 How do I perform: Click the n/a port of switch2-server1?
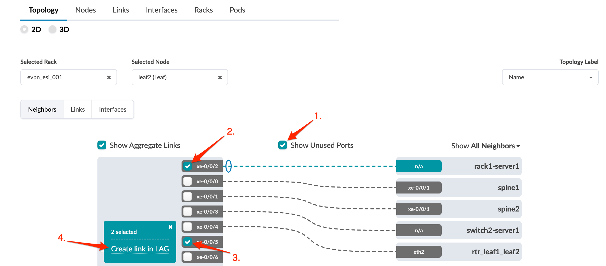click(419, 231)
